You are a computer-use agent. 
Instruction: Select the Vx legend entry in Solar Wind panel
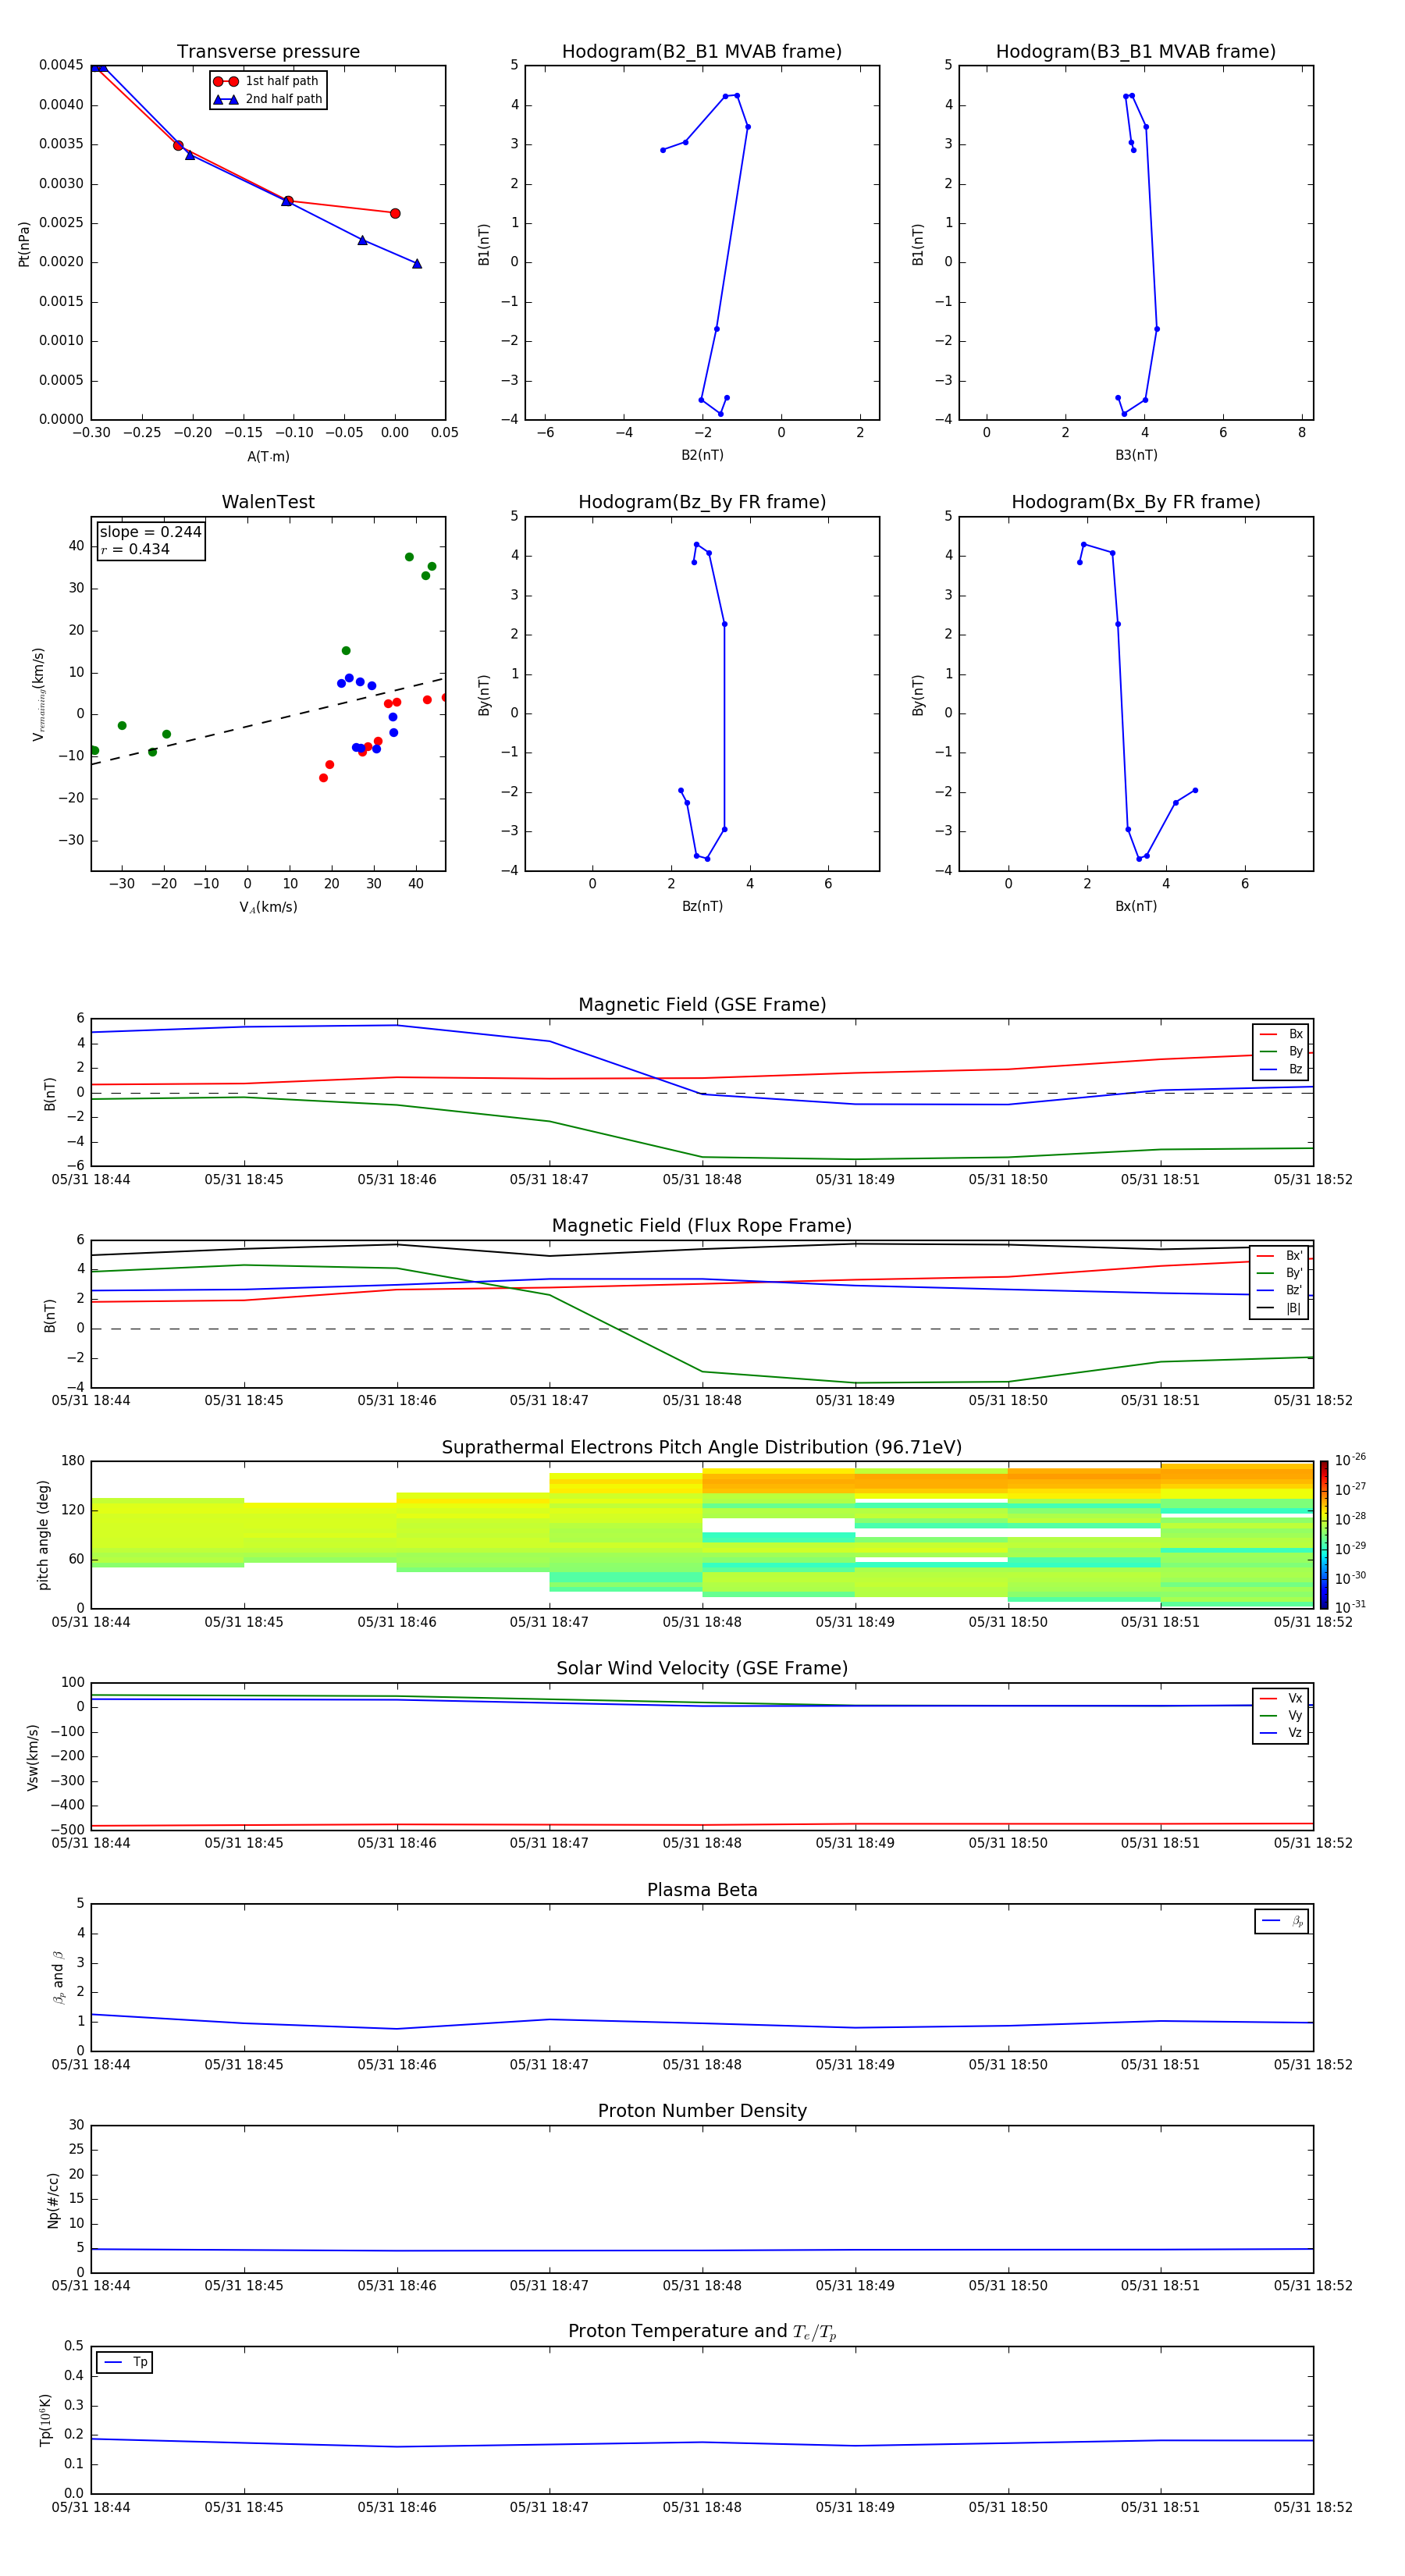[x=1281, y=1699]
